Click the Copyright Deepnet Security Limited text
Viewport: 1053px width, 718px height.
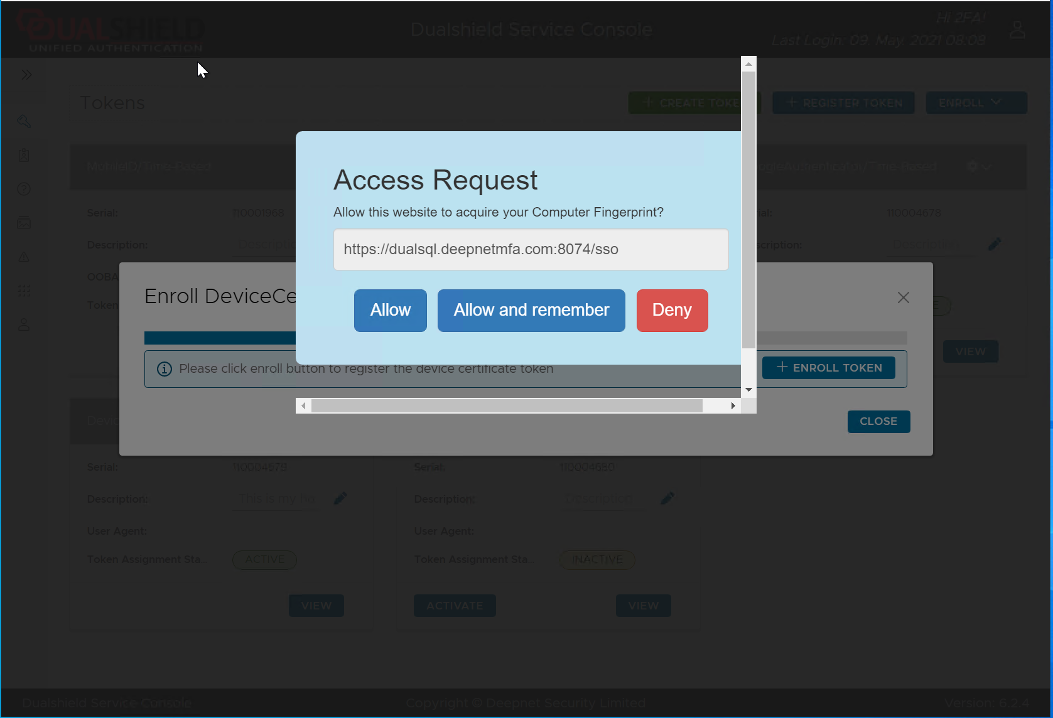coord(526,704)
